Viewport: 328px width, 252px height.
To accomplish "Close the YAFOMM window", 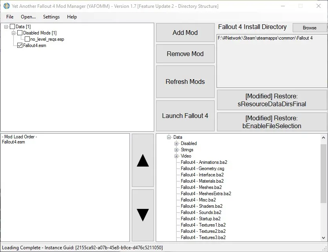I will click(x=318, y=6).
